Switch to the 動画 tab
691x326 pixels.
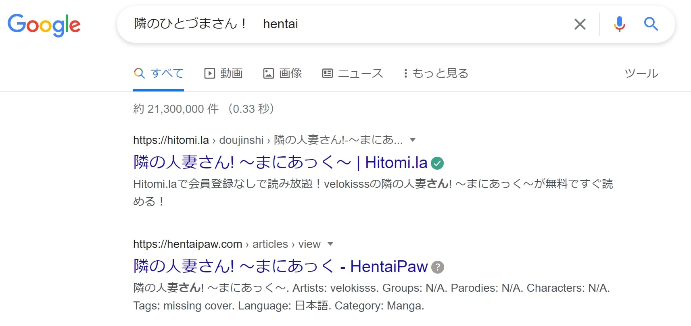click(x=223, y=73)
